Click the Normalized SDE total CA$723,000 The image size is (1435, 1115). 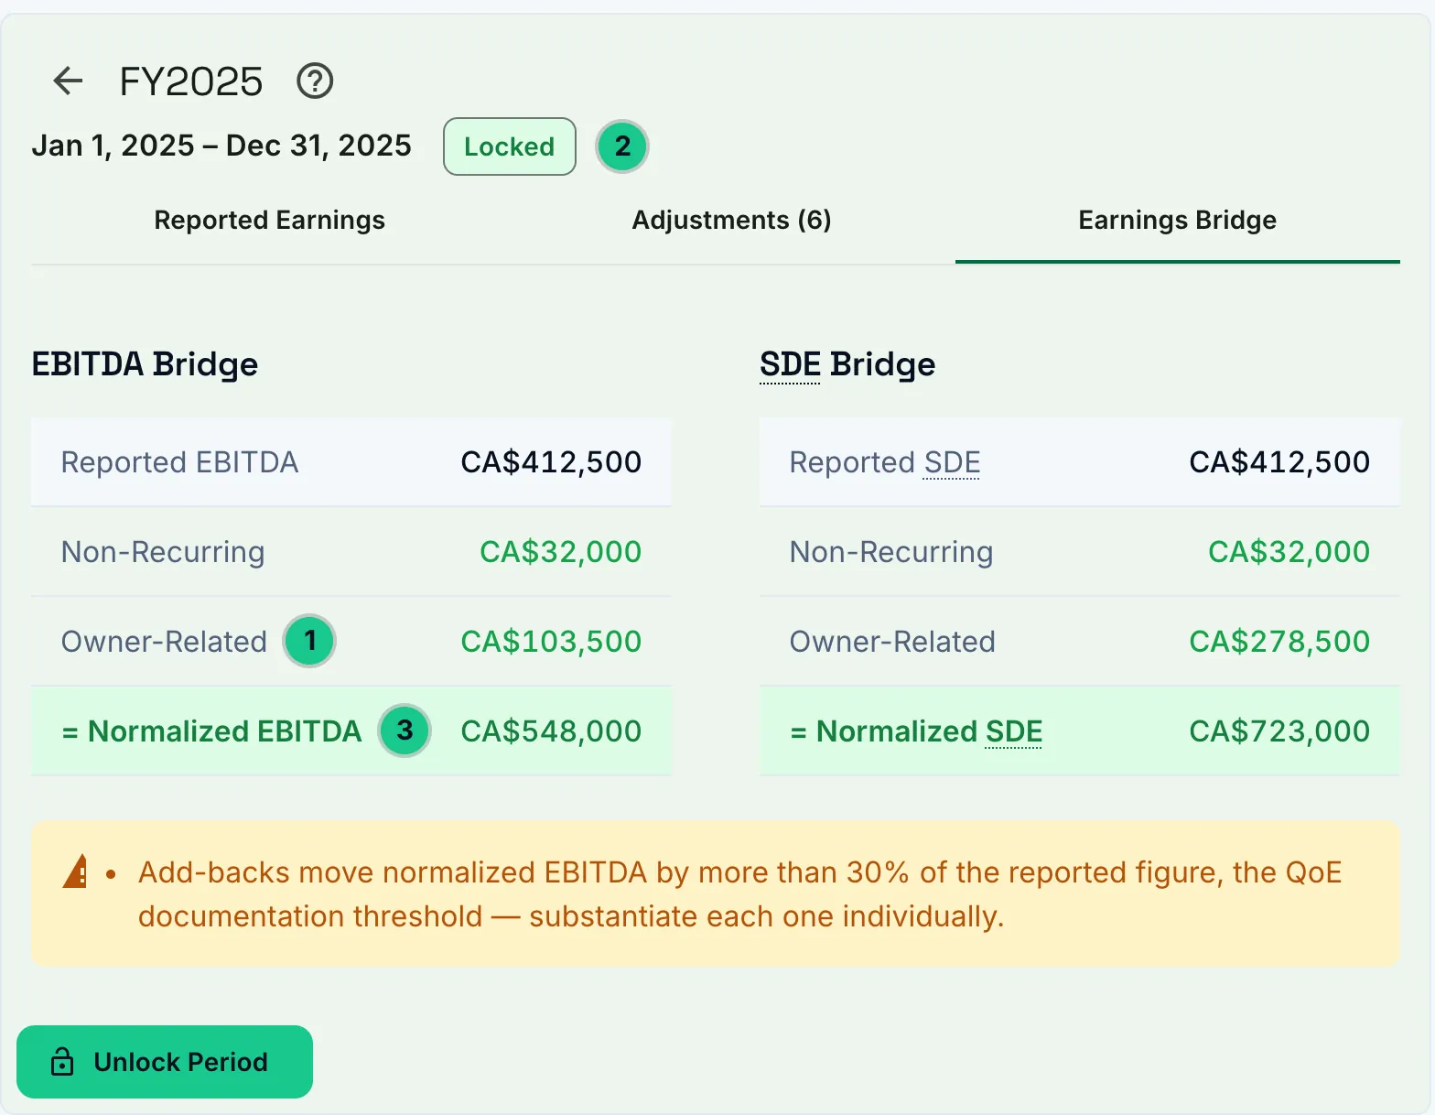point(1279,731)
